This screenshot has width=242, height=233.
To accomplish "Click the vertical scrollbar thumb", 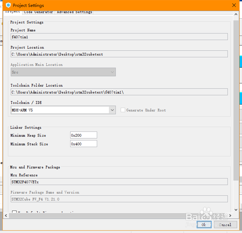I will (x=236, y=100).
